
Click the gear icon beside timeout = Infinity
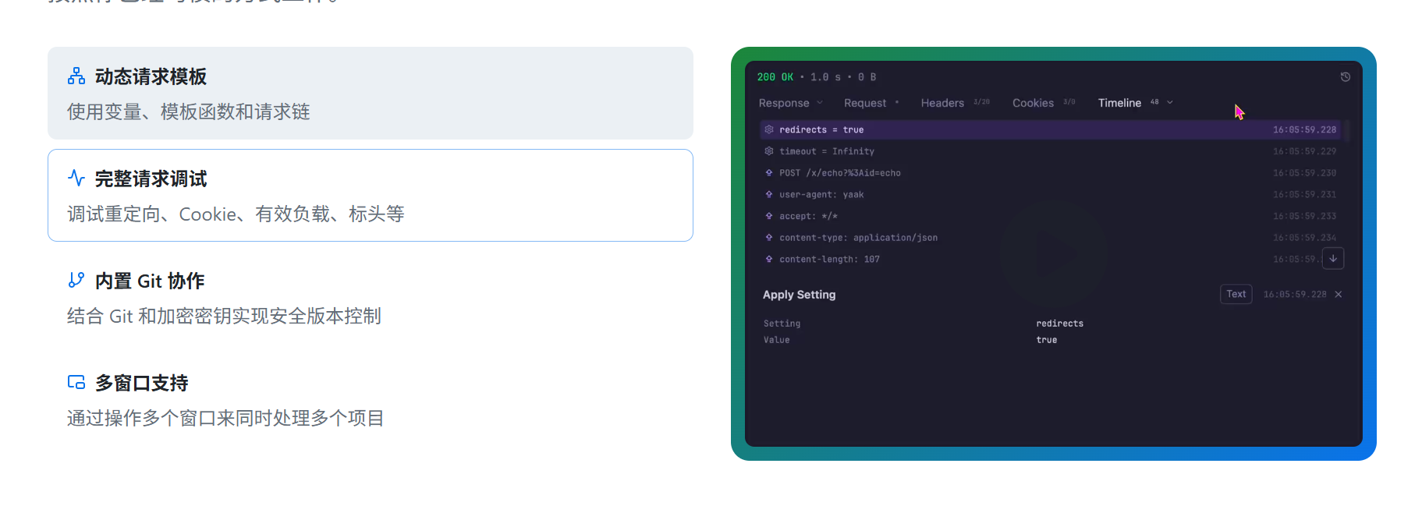pos(769,151)
